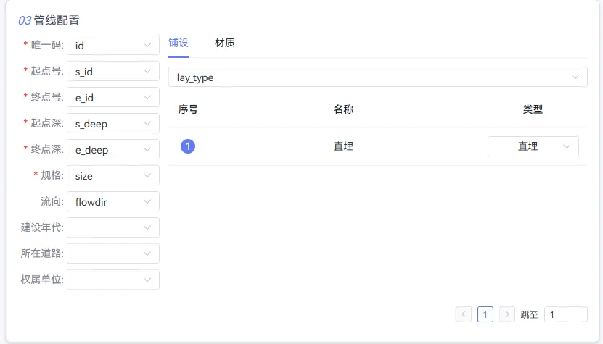Click the 03 管线配置 section title
This screenshot has height=344, width=603.
(x=49, y=20)
